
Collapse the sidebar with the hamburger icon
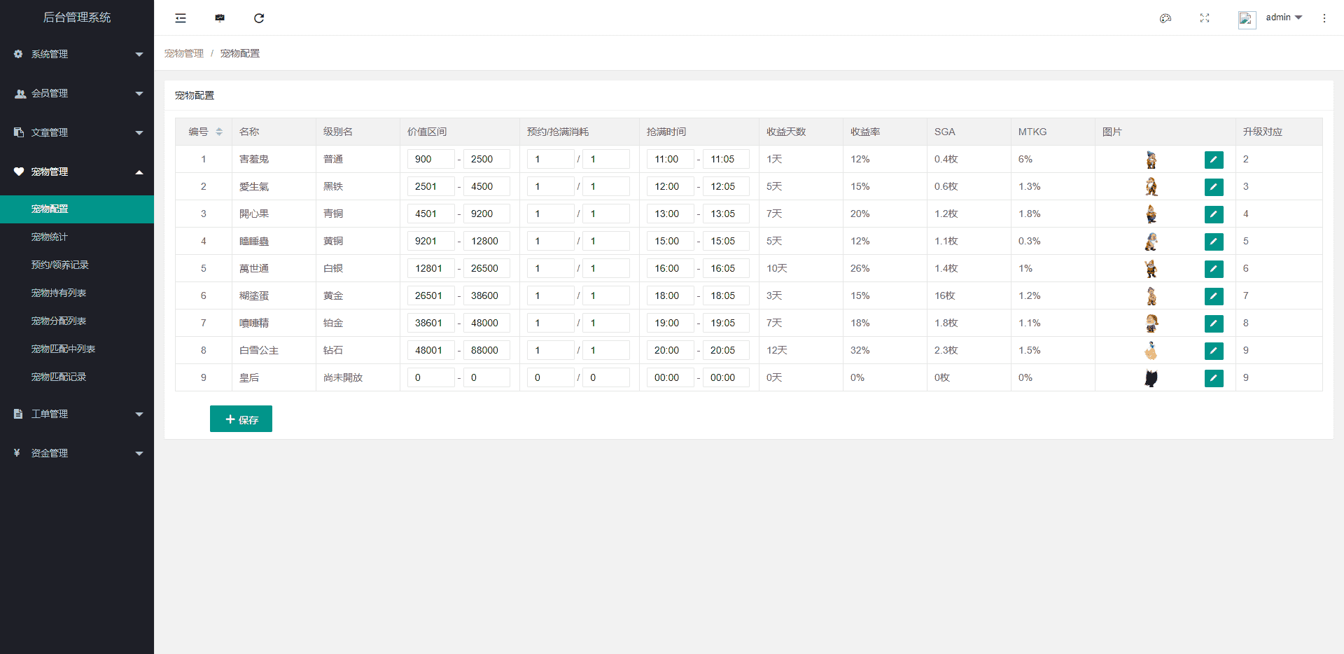(x=181, y=18)
